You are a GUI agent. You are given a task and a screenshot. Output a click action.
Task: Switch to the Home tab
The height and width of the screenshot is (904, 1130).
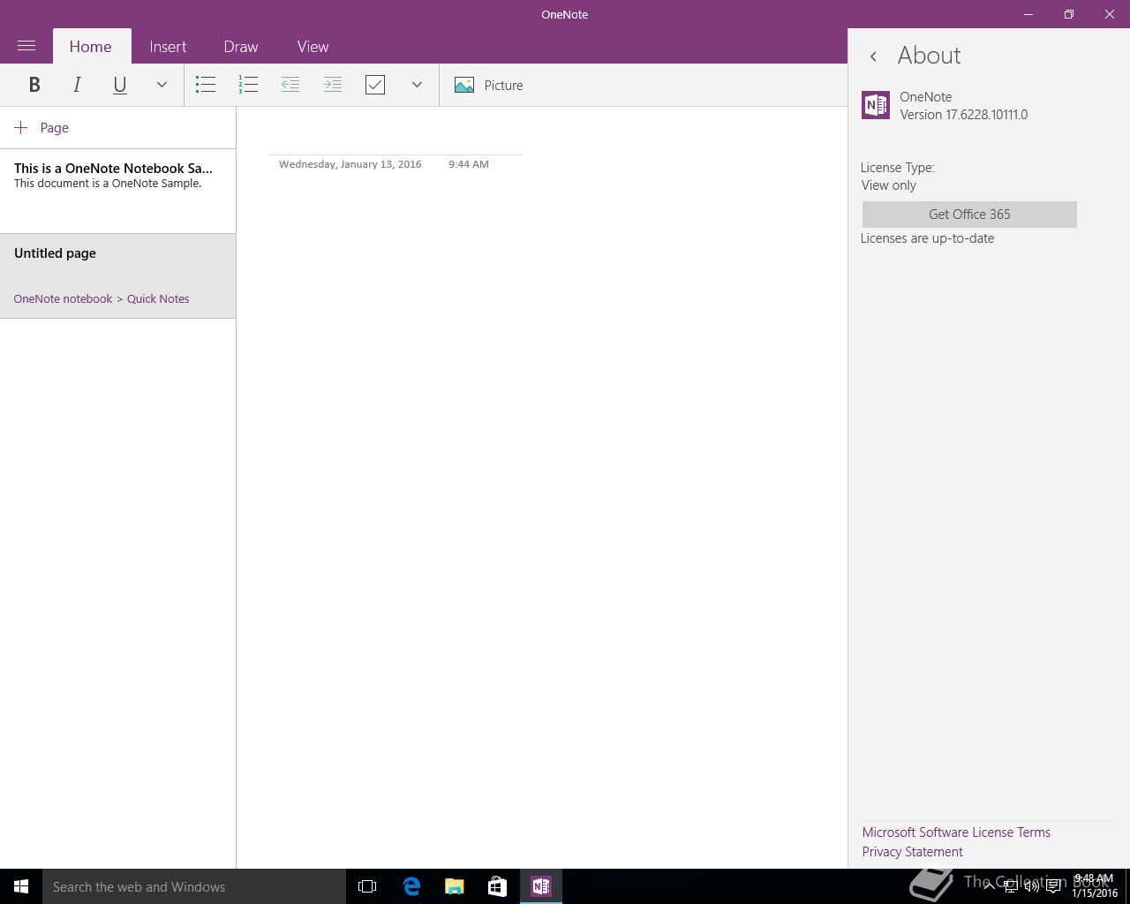click(x=91, y=47)
